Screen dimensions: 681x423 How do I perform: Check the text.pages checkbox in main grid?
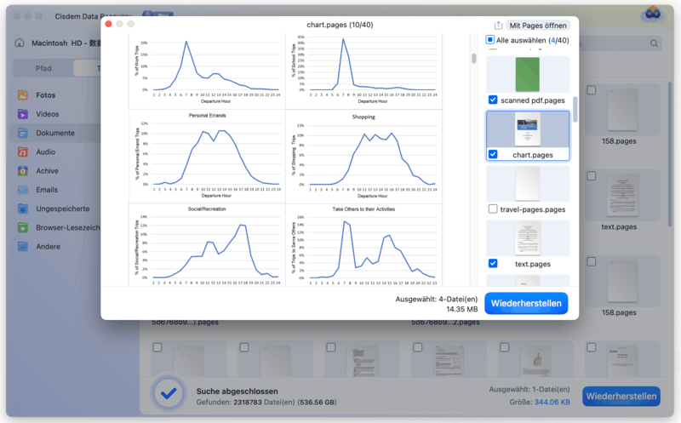point(591,176)
